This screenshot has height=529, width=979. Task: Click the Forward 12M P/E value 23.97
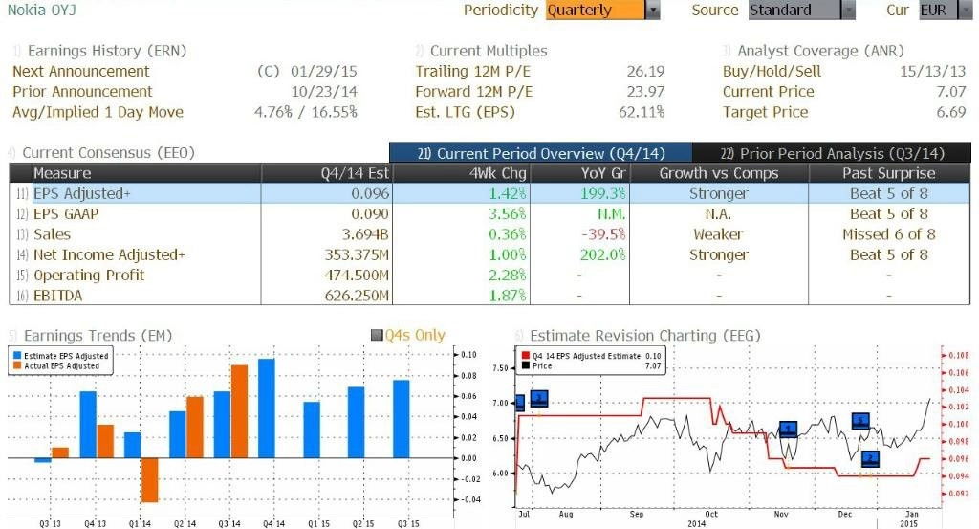point(645,92)
